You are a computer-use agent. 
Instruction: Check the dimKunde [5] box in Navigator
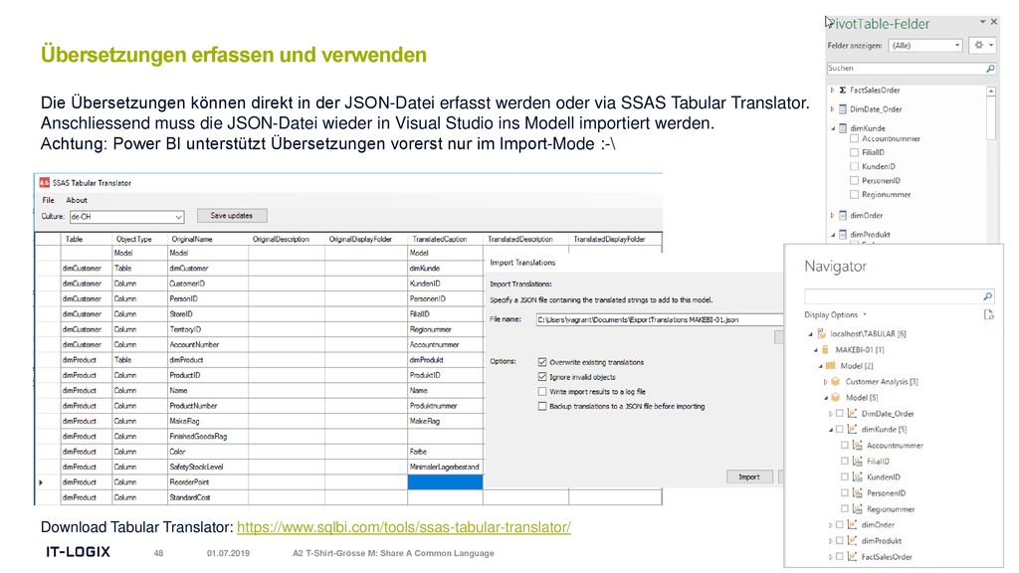point(839,429)
